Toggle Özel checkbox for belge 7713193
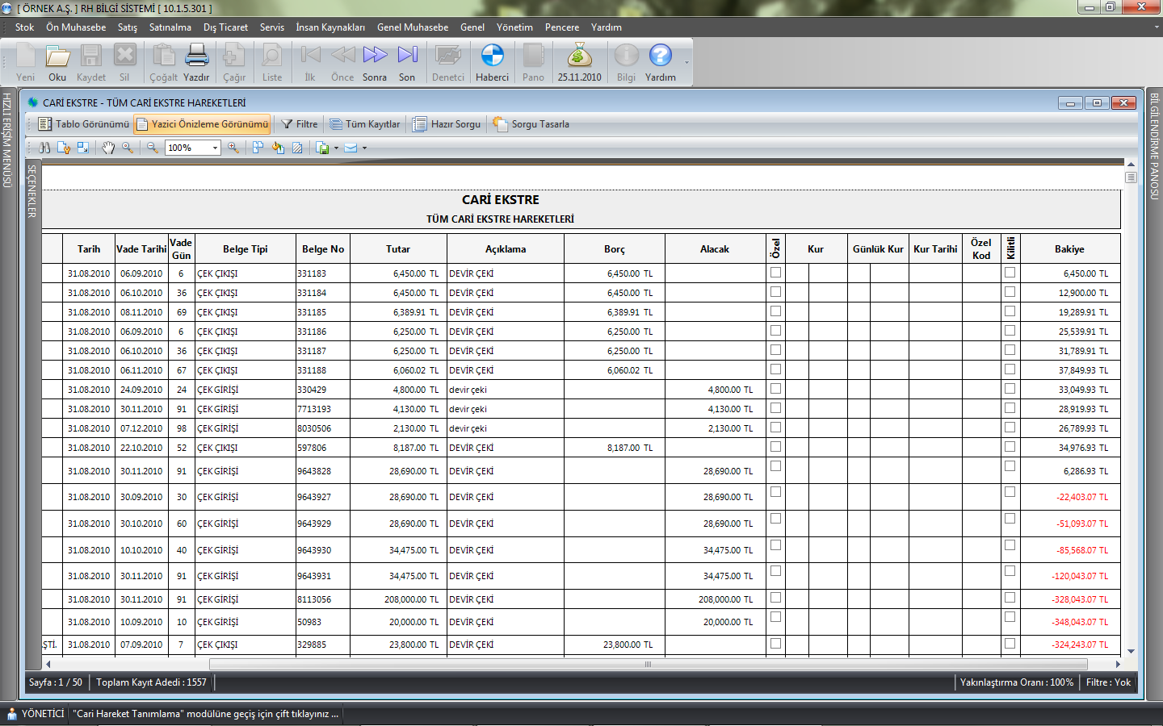Image resolution: width=1163 pixels, height=726 pixels. tap(775, 408)
